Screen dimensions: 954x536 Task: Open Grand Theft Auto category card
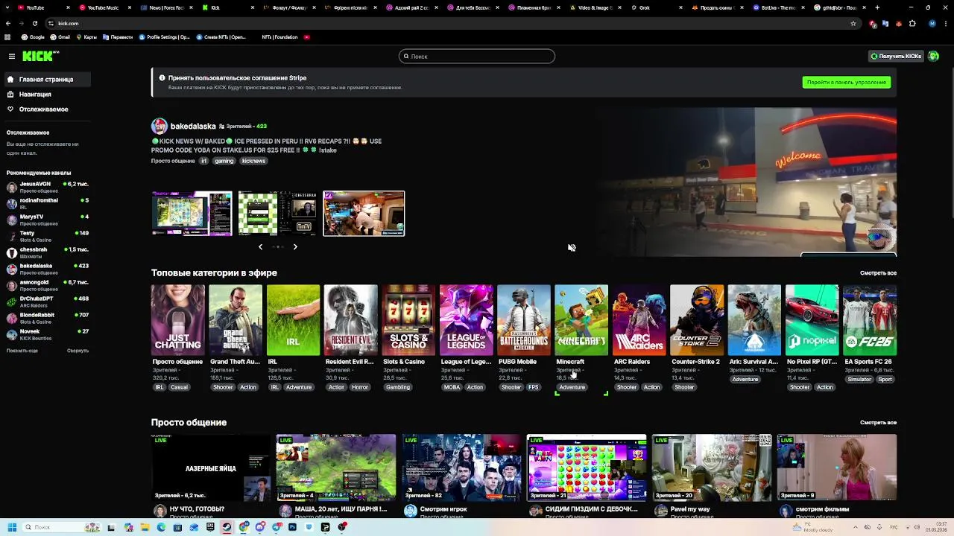(x=236, y=320)
